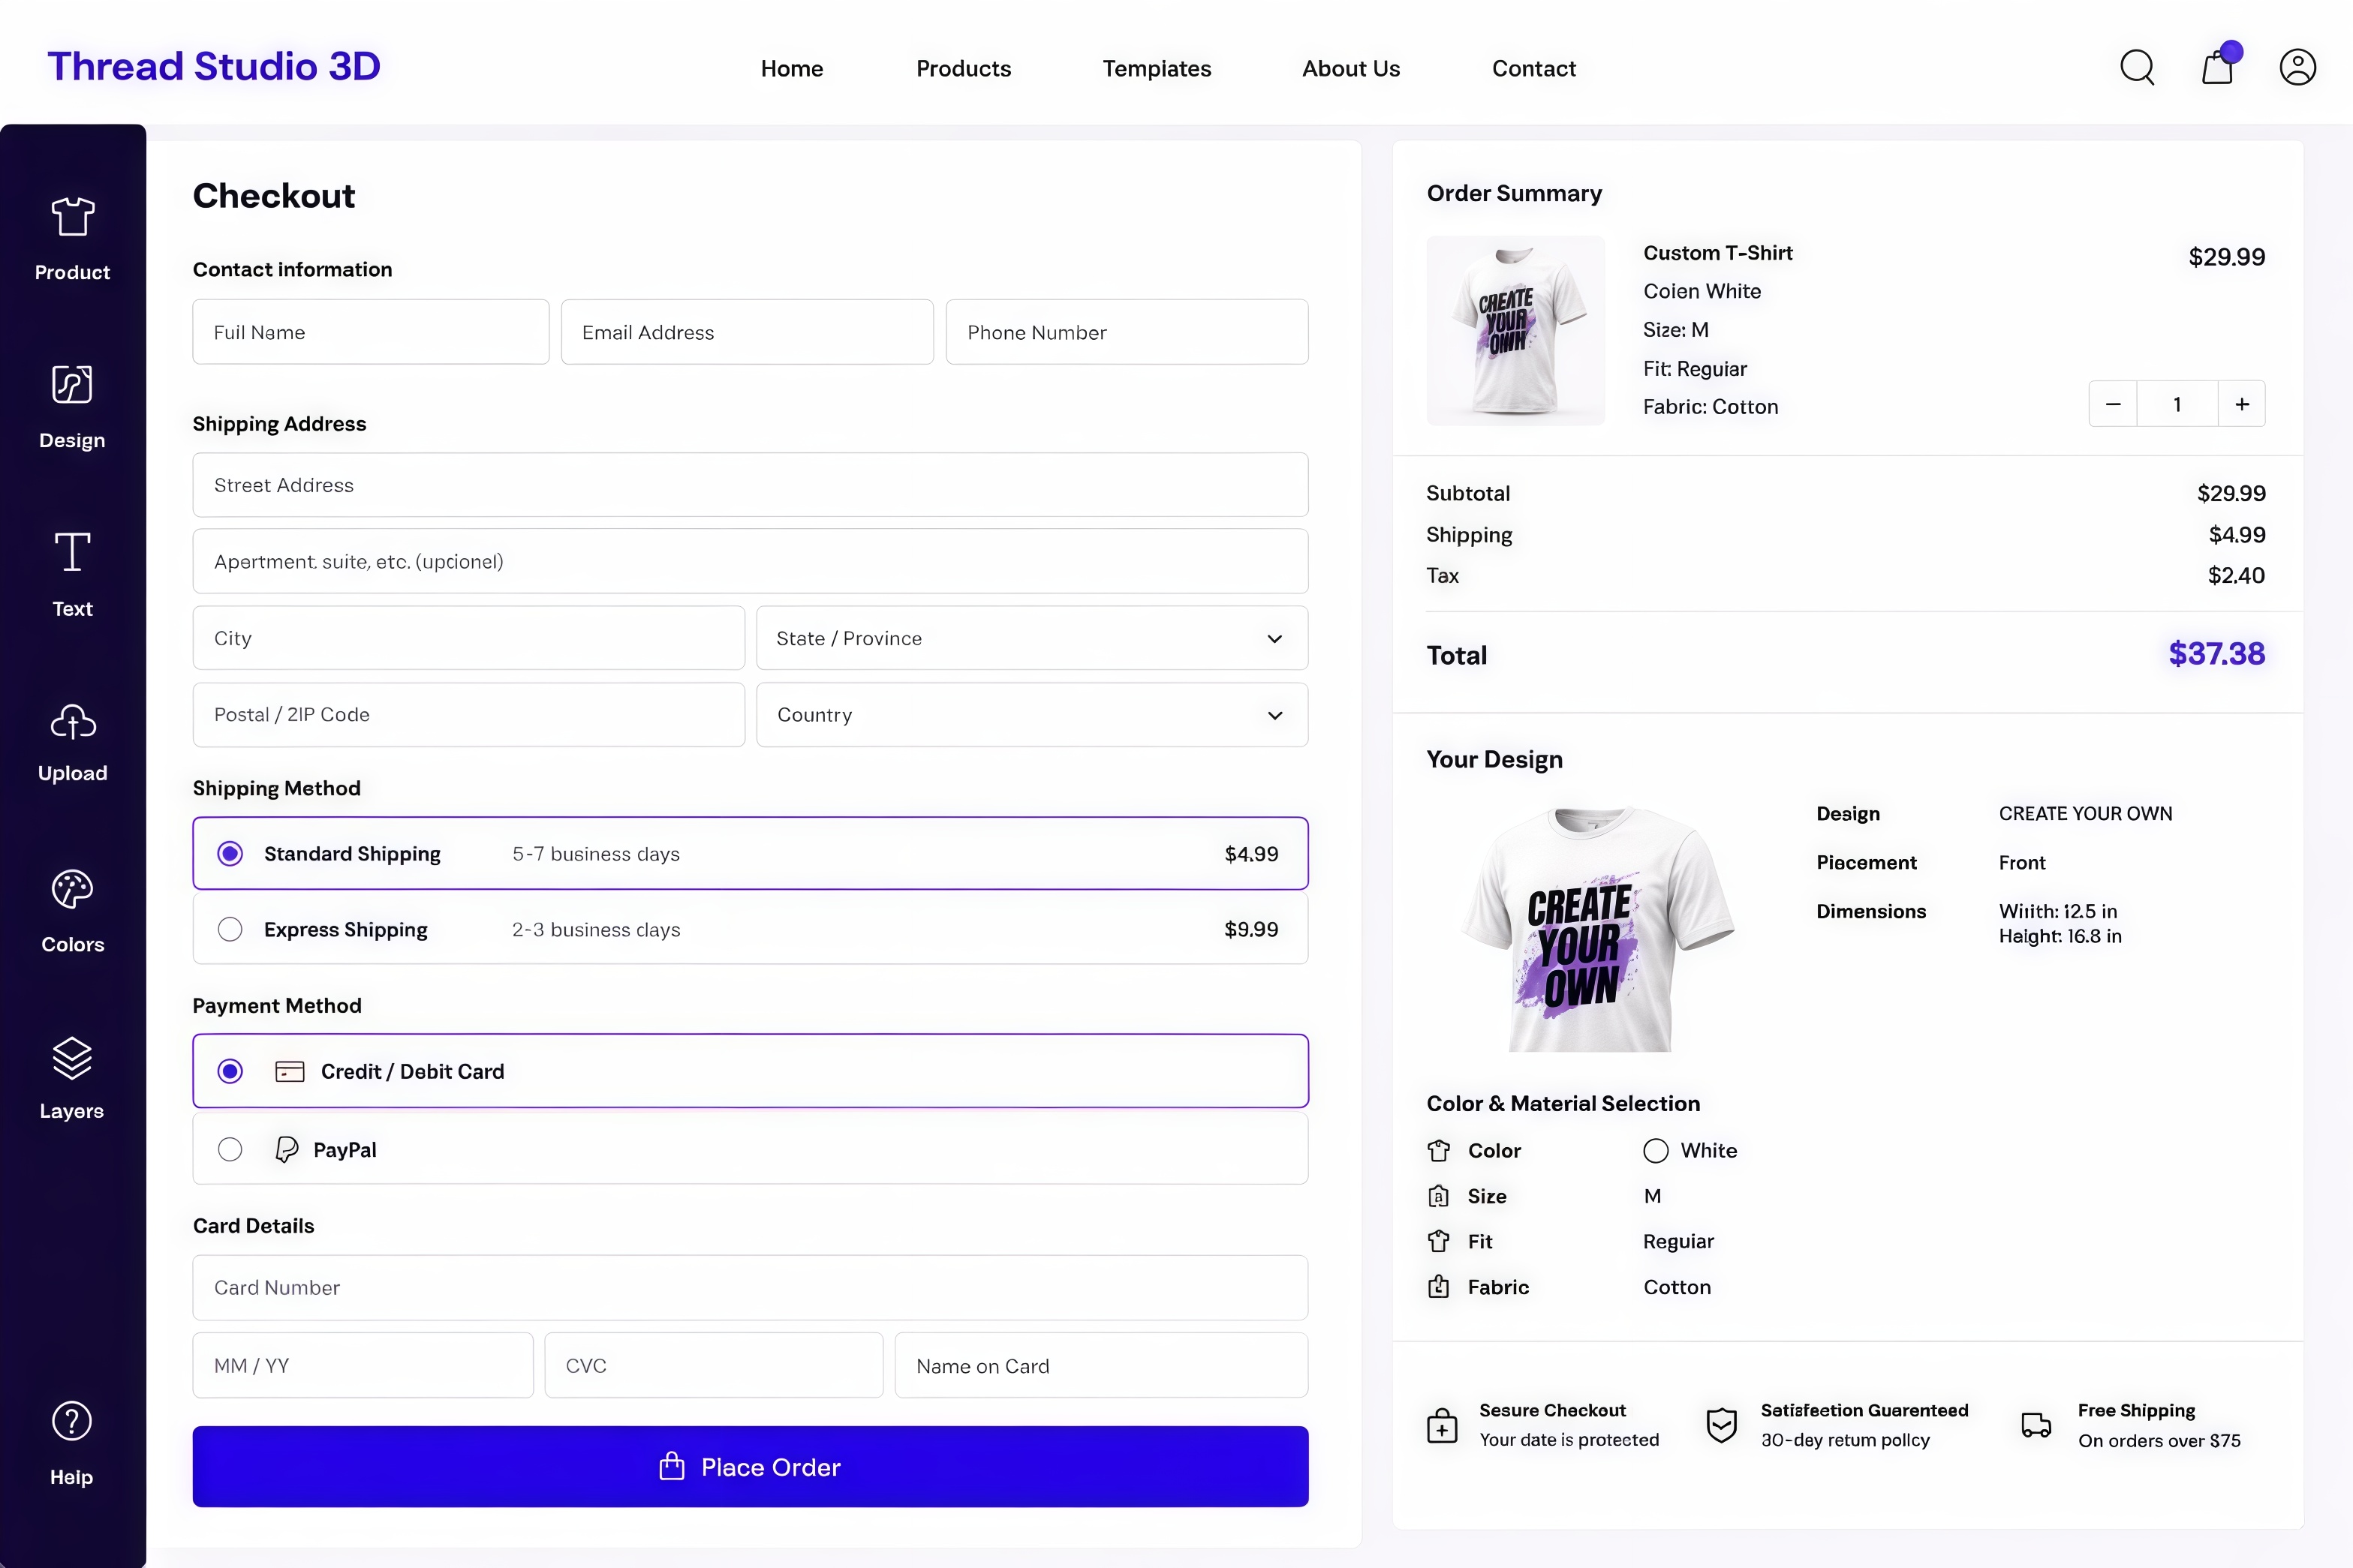This screenshot has height=1568, width=2353.
Task: Click the Thread Studio 3D logo
Action: click(214, 66)
